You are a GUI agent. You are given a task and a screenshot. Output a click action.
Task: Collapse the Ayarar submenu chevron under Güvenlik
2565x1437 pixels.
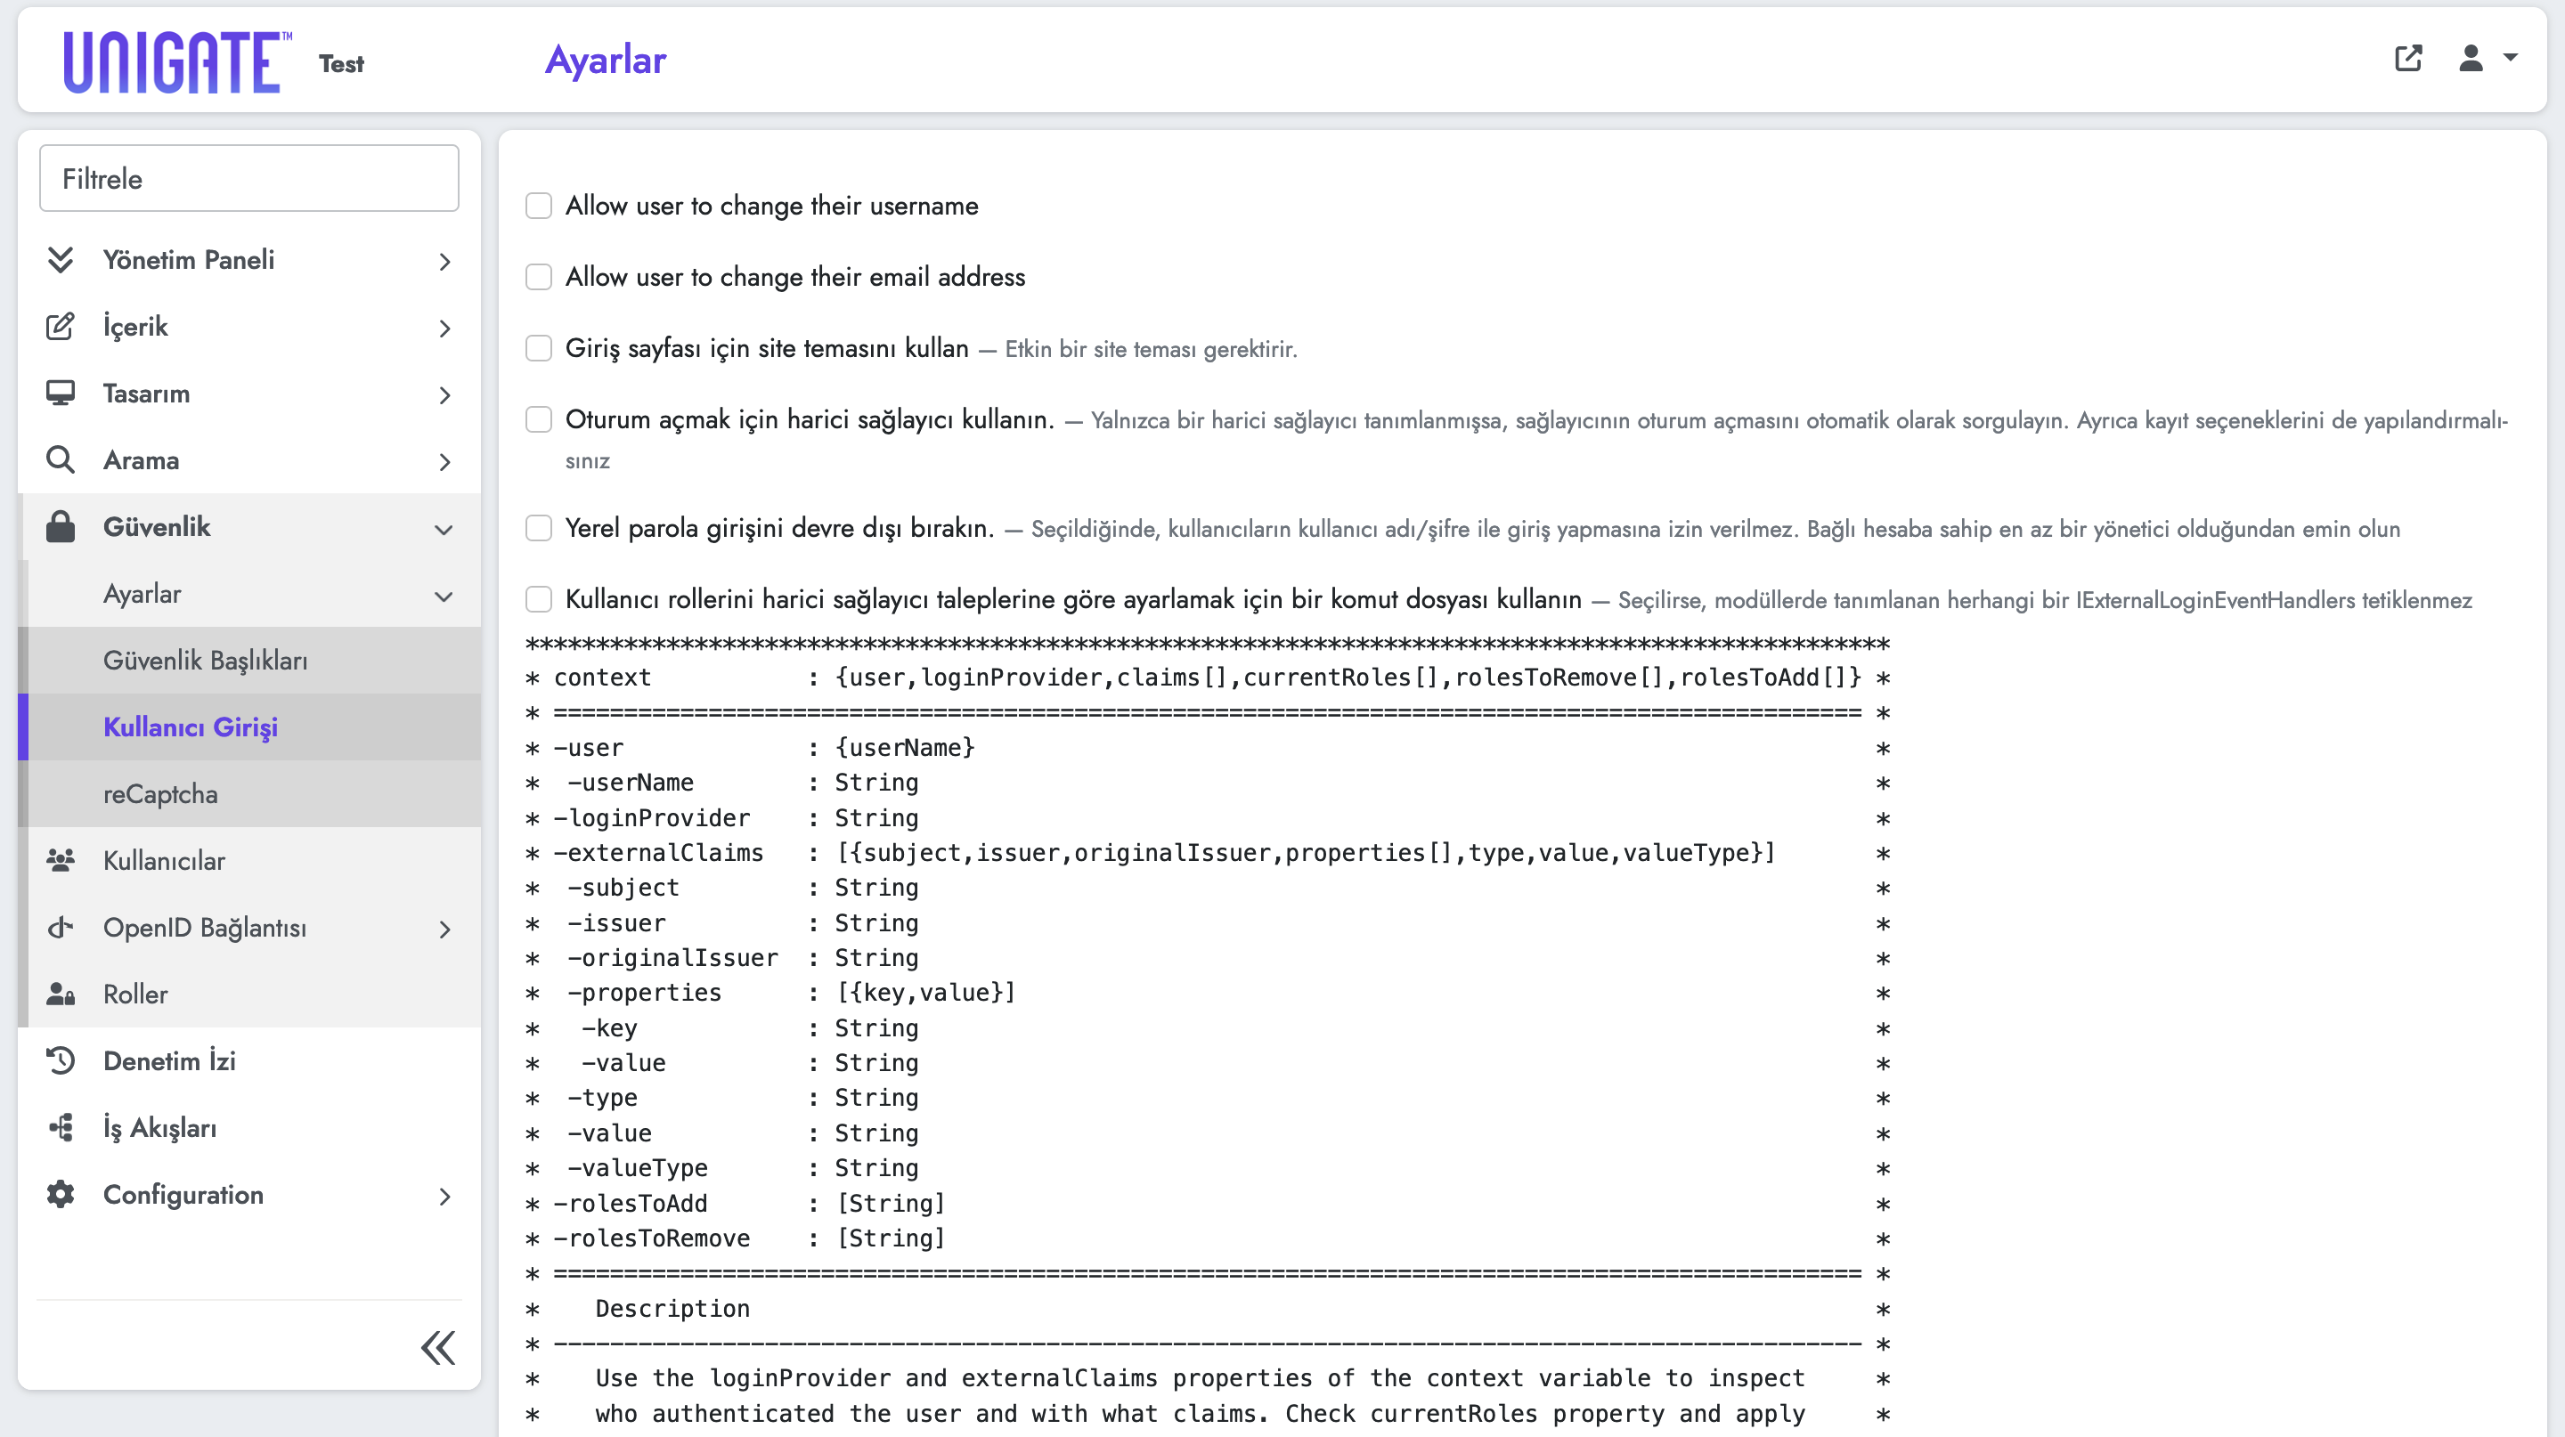click(444, 597)
